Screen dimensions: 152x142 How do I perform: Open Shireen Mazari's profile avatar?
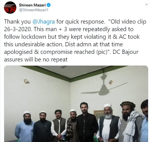[10, 8]
